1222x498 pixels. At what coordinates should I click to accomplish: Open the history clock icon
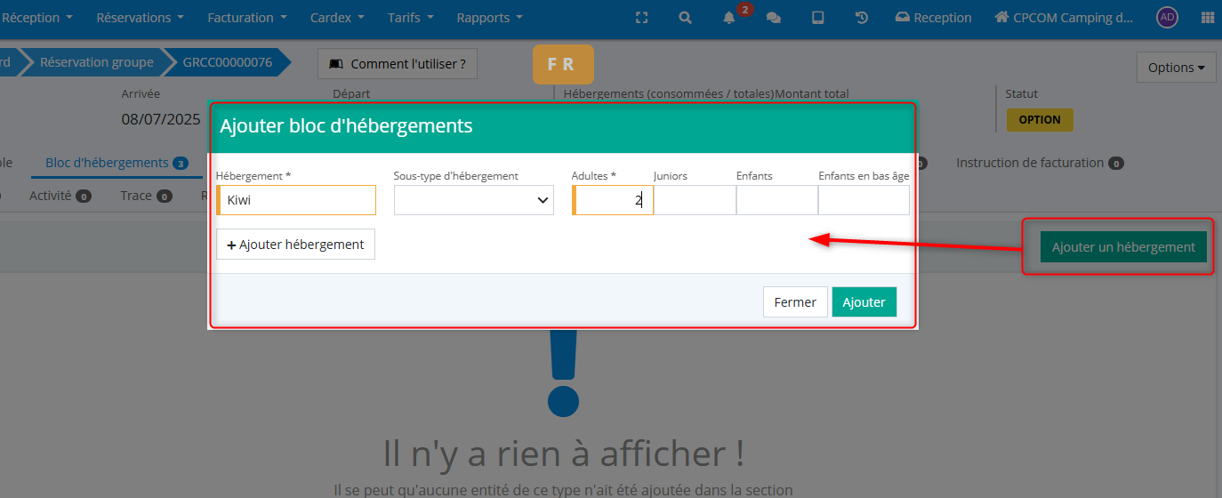[x=862, y=18]
